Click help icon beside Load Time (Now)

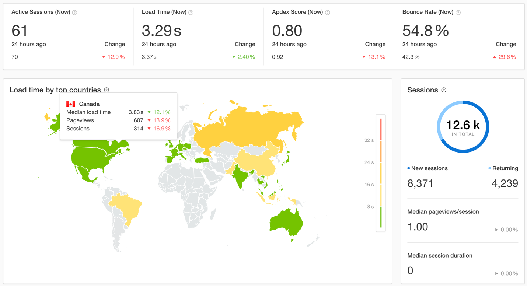click(191, 13)
